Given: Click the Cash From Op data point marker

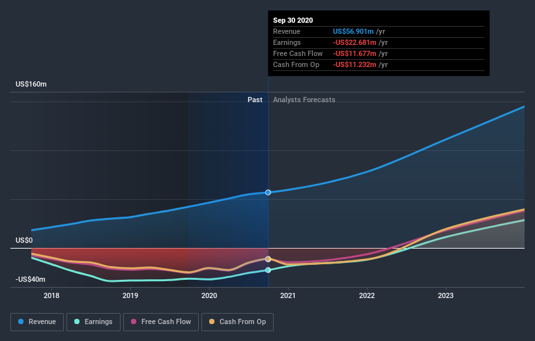Looking at the screenshot, I should point(268,259).
